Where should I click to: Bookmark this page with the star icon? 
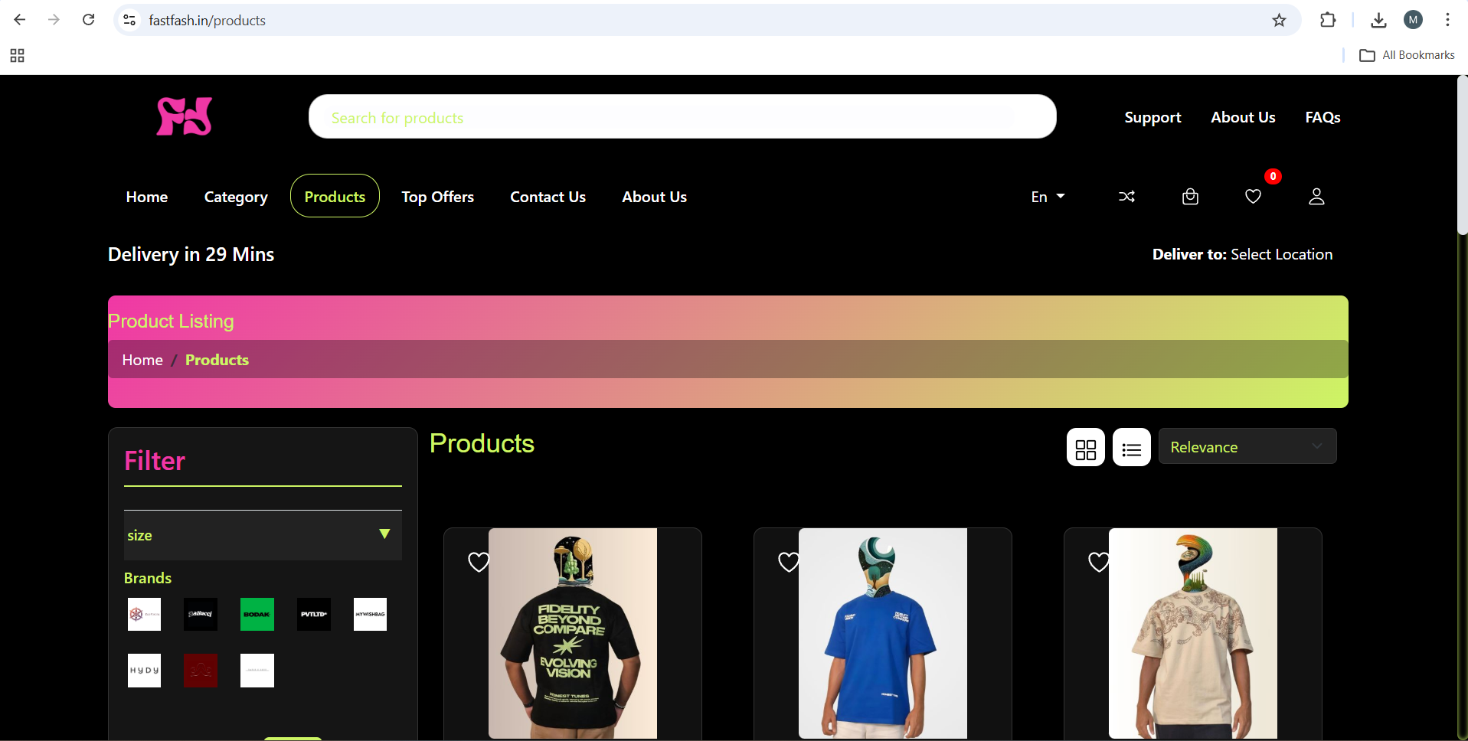(1279, 21)
